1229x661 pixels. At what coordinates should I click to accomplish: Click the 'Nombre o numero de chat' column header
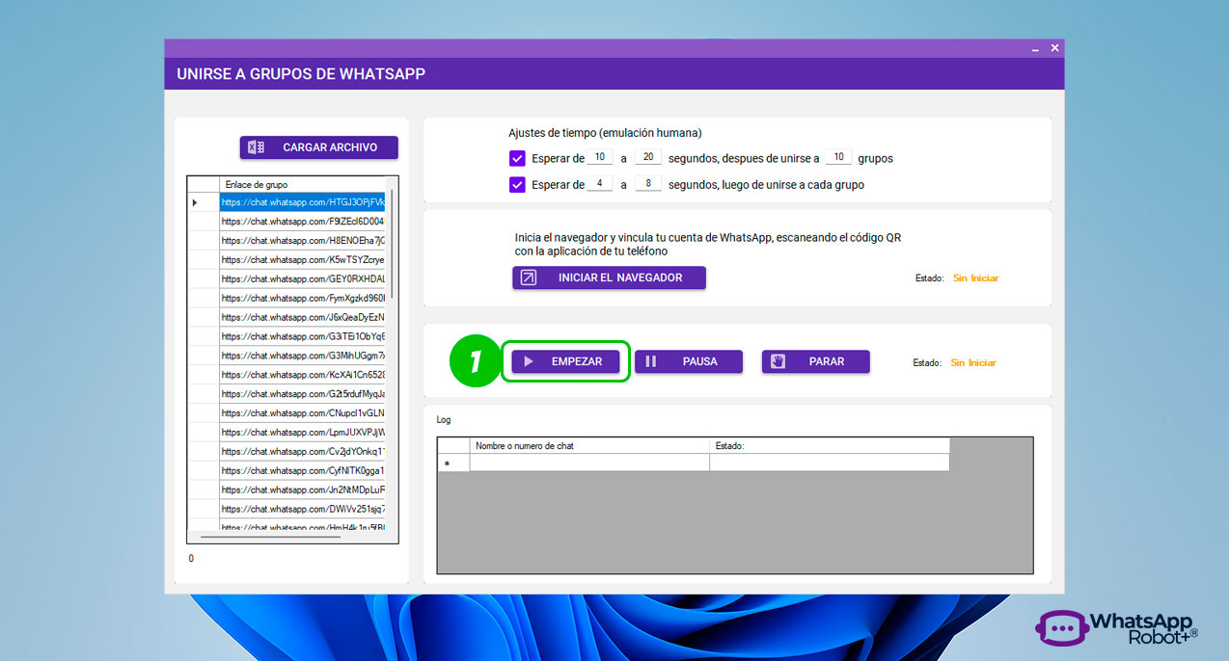coord(589,446)
